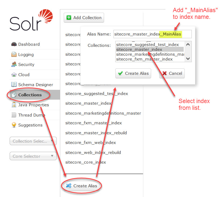Click the Suggestions lightbulb icon

tap(14, 125)
